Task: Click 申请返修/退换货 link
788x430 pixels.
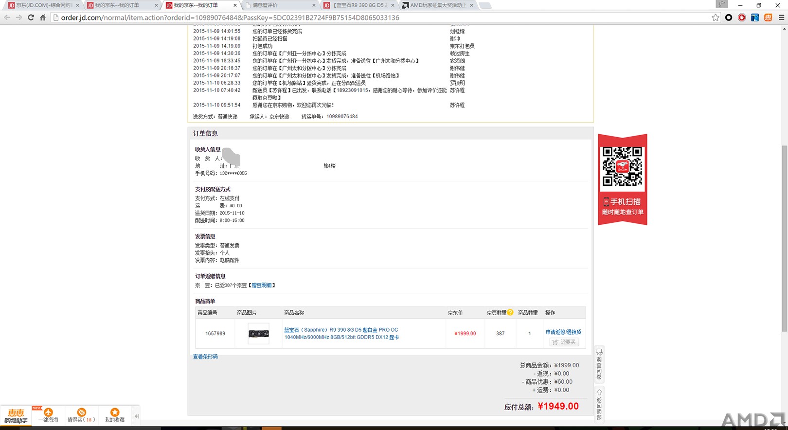Action: [563, 332]
